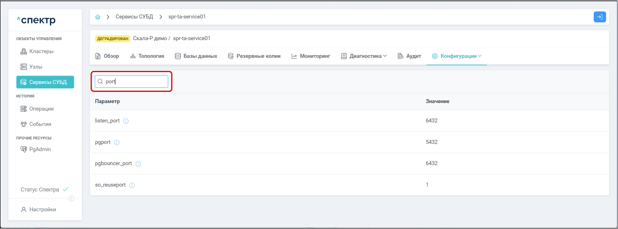
Task: Click info icon next to listen_port
Action: tap(126, 121)
